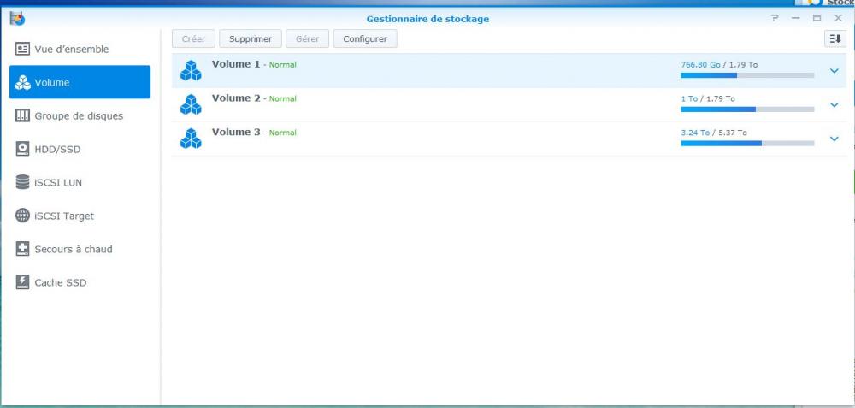Click the HDD/SSD drive icon

click(22, 149)
